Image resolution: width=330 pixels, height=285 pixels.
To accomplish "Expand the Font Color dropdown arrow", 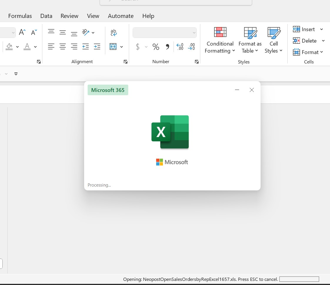I will click(x=35, y=47).
